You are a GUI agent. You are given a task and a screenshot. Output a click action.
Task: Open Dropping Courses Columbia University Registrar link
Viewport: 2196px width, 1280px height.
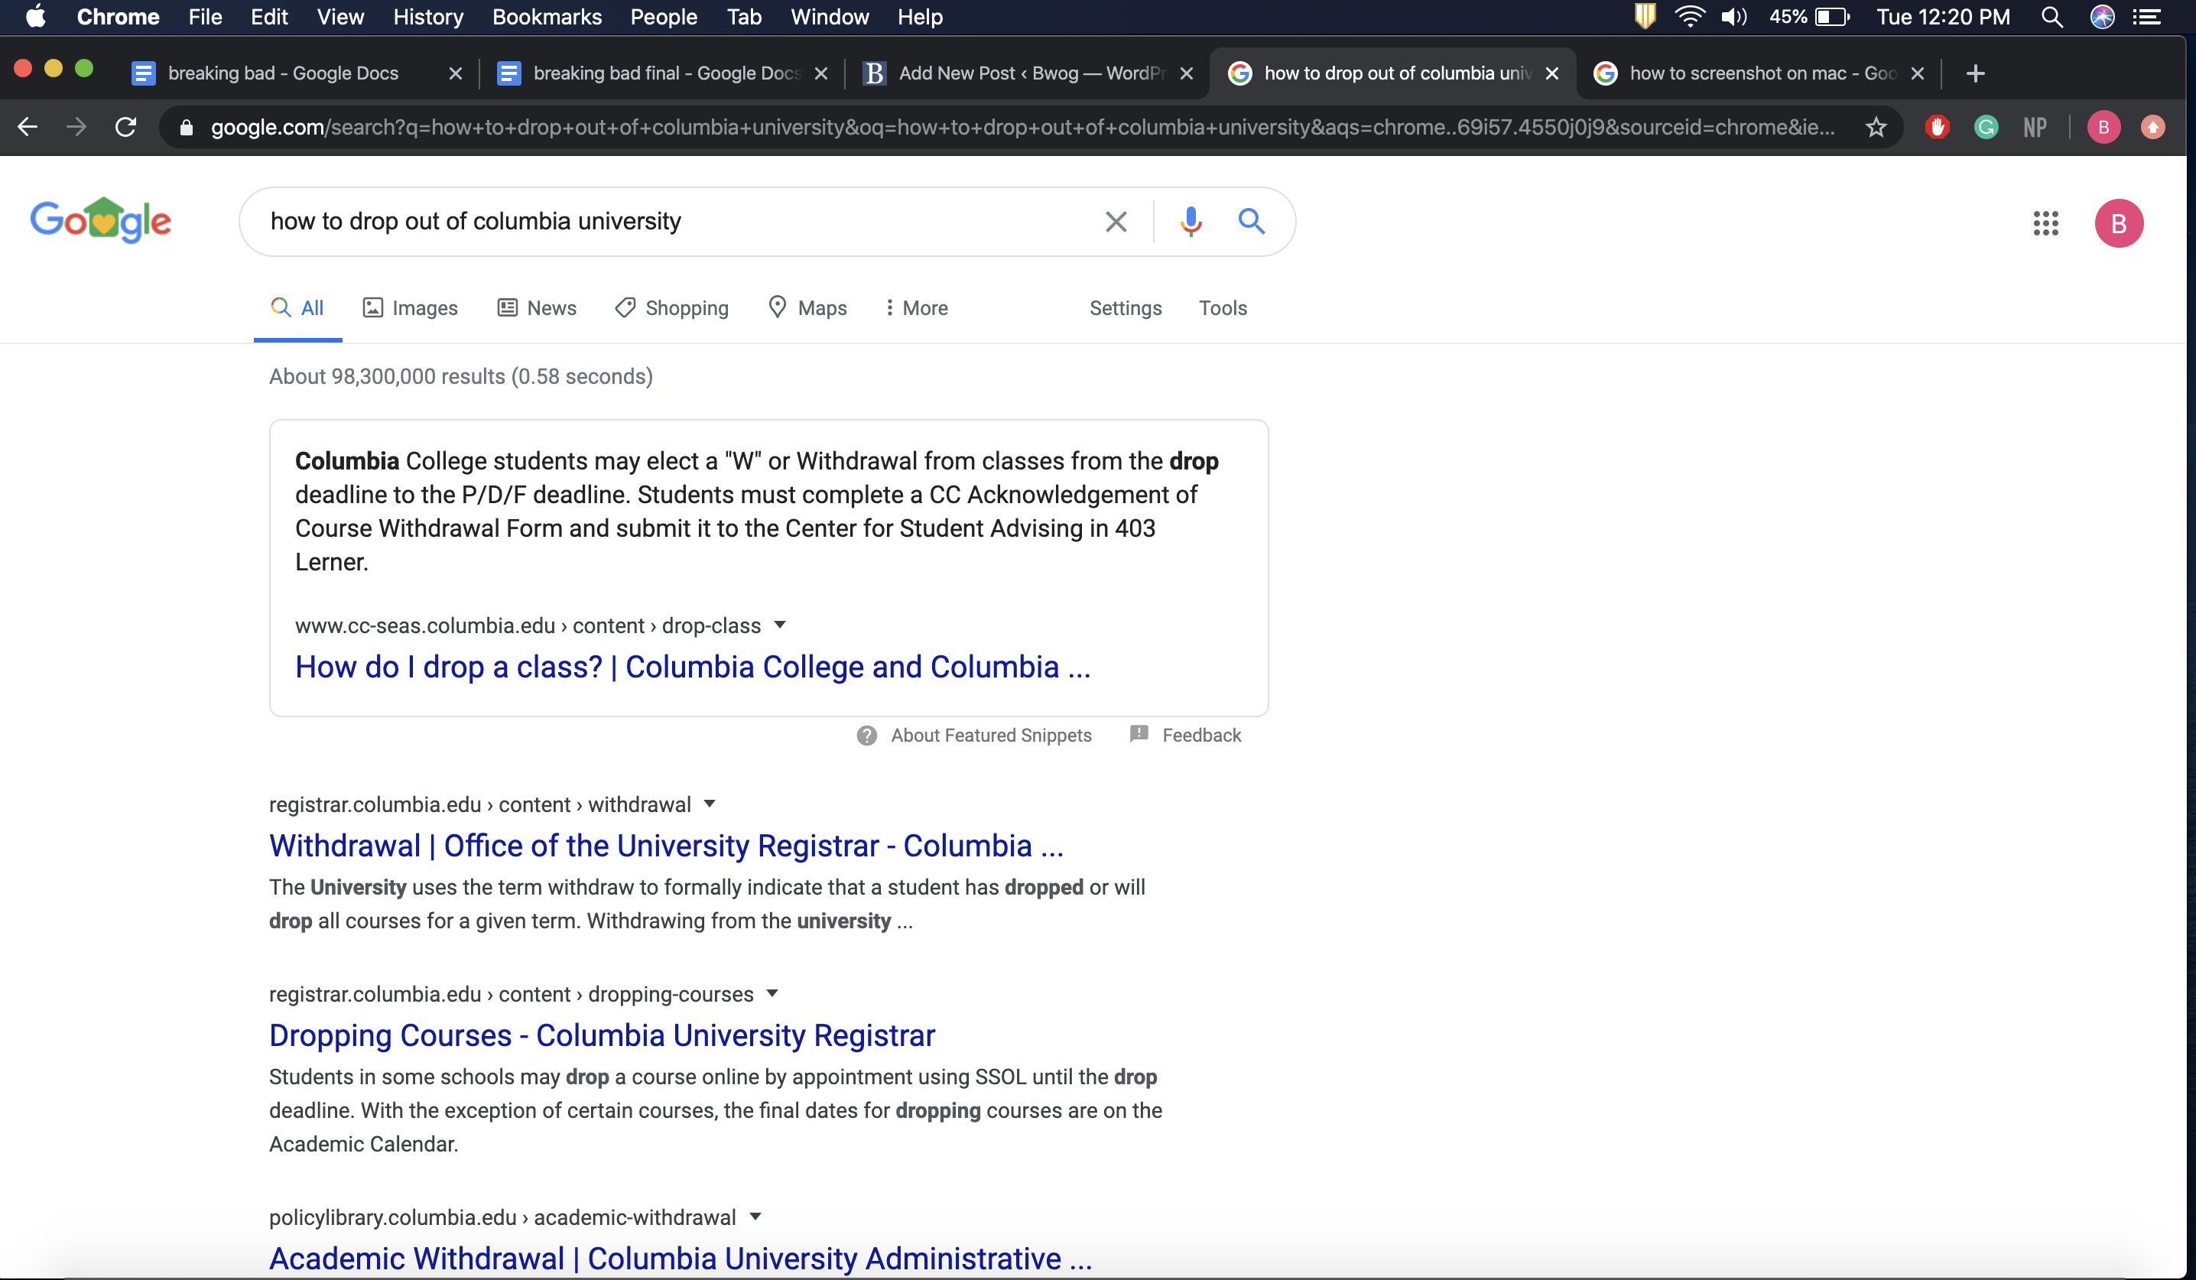601,1035
